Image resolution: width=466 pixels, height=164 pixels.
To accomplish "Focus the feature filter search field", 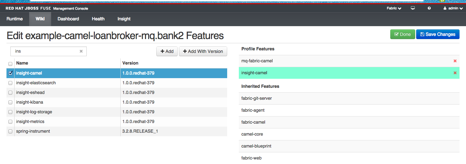I will 45,51.
